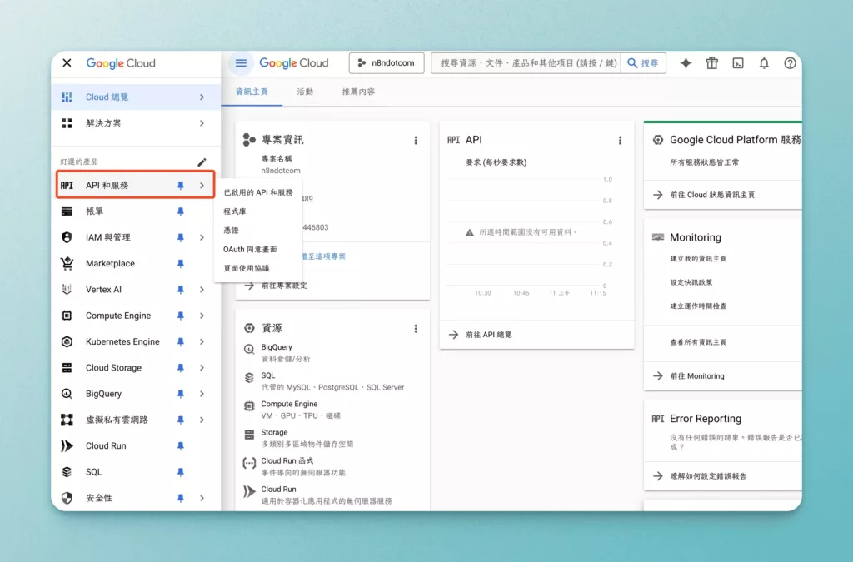The image size is (853, 562).
Task: Expand the Cloud Storage submenu chevron
Action: click(202, 368)
